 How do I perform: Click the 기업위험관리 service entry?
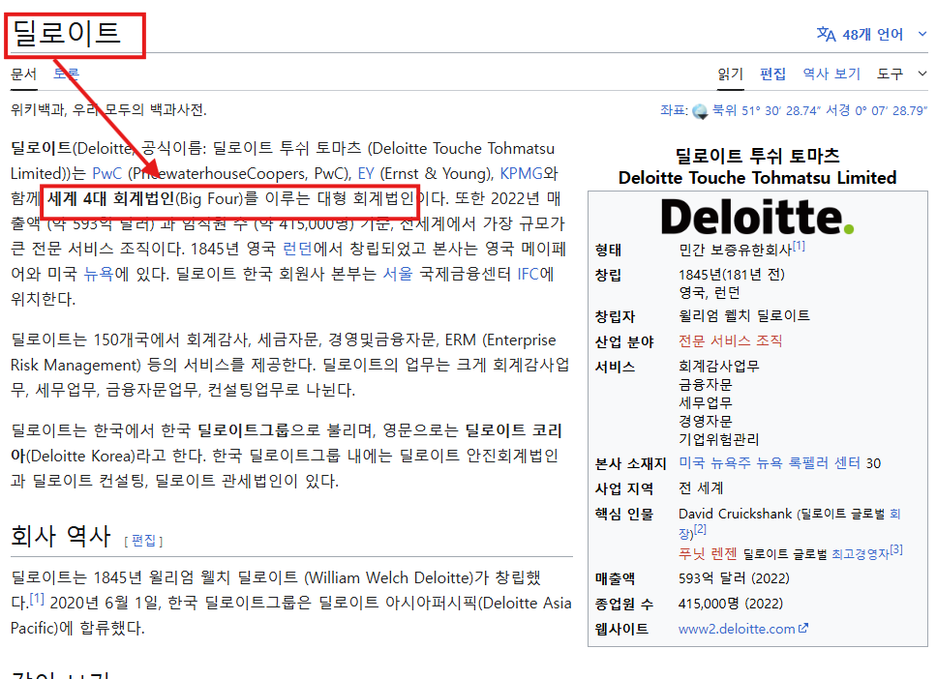[x=719, y=439]
